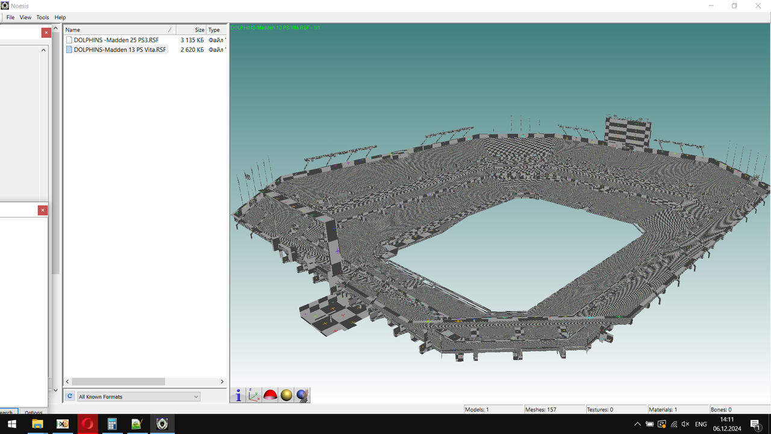Open the Opera browser from taskbar
This screenshot has height=434, width=771.
87,424
